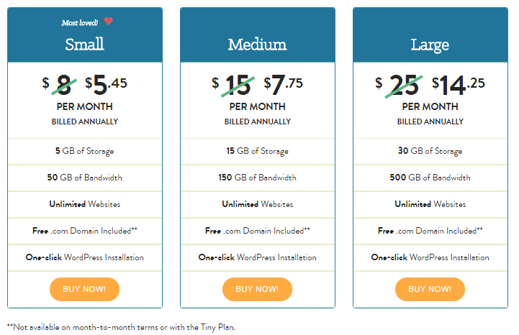This screenshot has width=519, height=335.
Task: Click One-click WordPress Installation in Medium plan
Action: click(x=258, y=257)
